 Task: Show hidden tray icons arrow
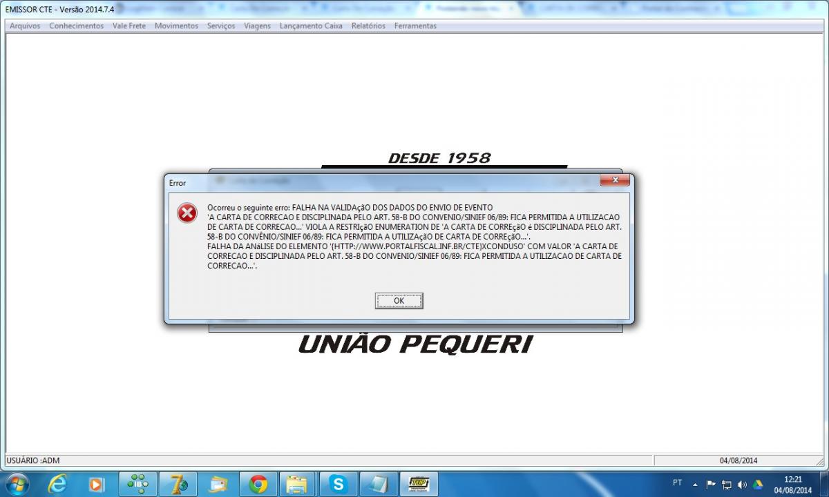(695, 484)
